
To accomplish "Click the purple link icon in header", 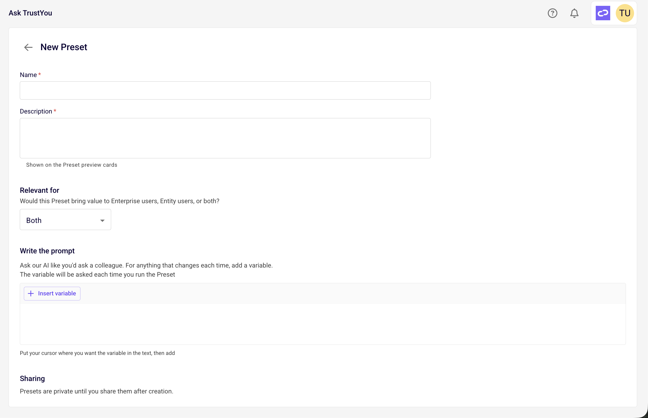I will [x=603, y=13].
